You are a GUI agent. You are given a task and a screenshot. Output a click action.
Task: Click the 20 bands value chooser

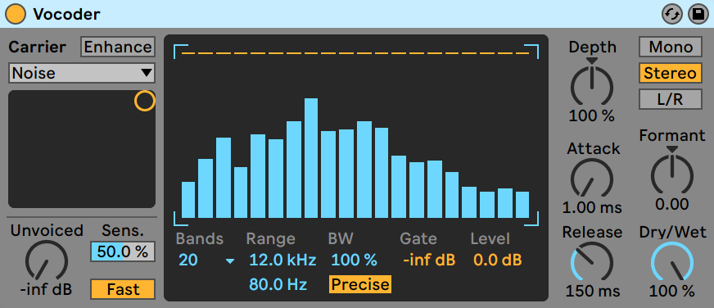(188, 260)
